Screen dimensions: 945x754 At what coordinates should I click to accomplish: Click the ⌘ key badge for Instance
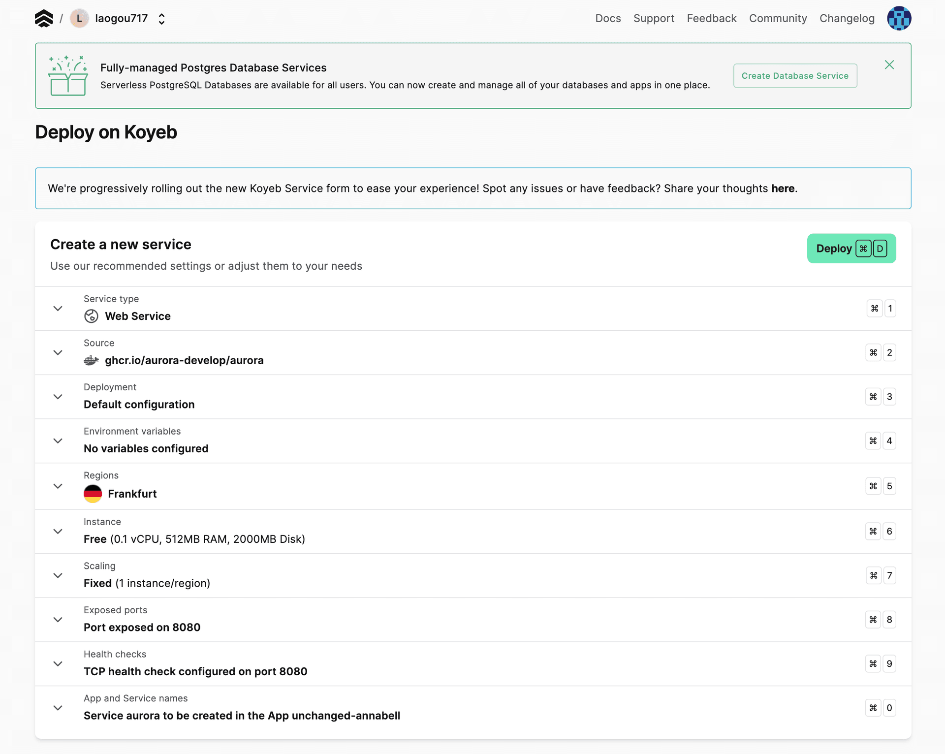pos(873,532)
